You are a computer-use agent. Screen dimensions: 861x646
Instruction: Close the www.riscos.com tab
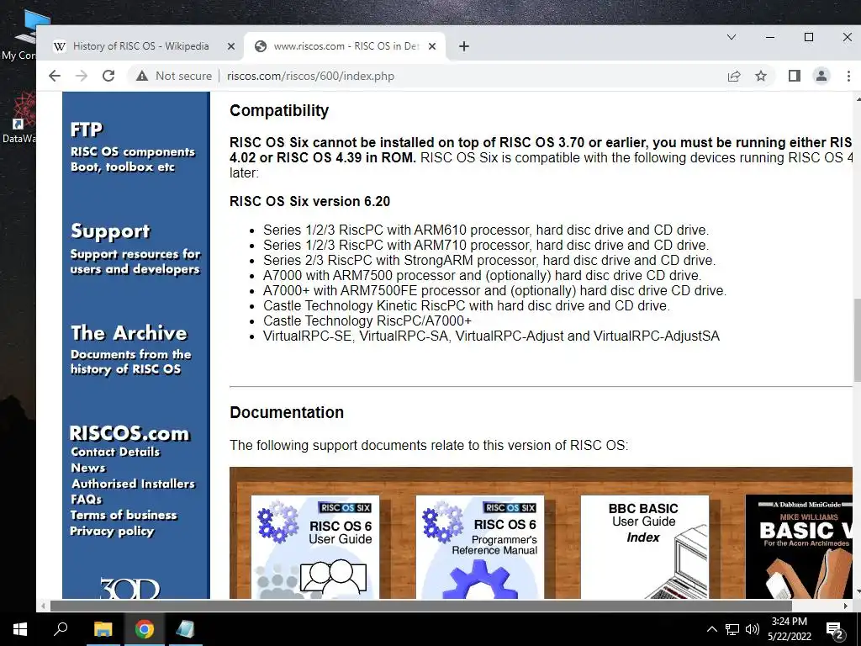pos(432,47)
